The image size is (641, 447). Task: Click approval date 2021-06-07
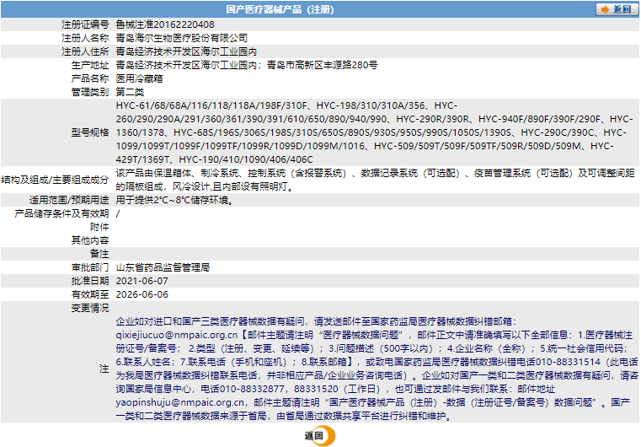(x=142, y=281)
